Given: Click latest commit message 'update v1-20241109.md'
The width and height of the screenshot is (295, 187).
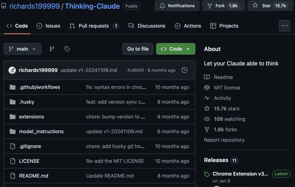Looking at the screenshot, I should click(x=88, y=70).
